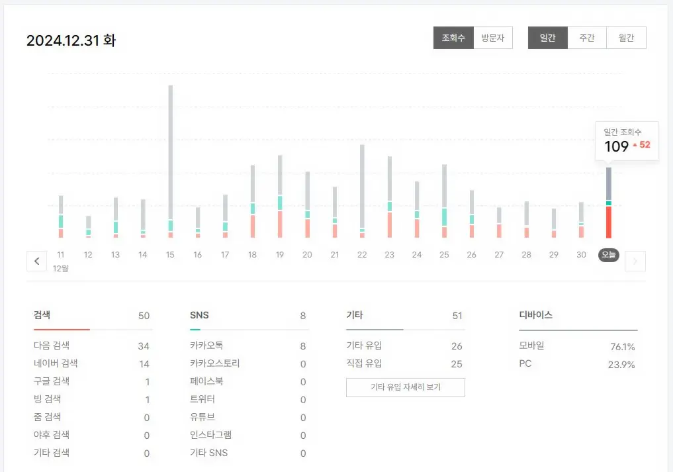Click the bar for December 22
Viewport: 673px width, 472px height.
pos(361,192)
